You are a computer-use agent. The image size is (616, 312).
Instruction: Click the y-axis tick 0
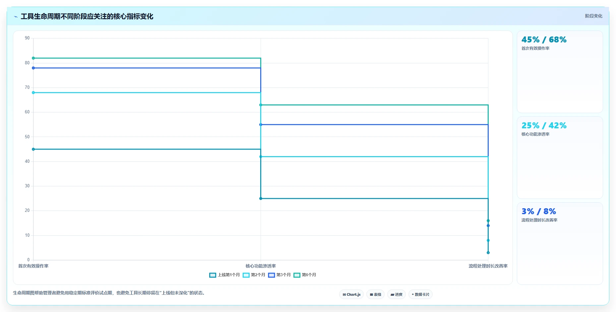click(29, 260)
